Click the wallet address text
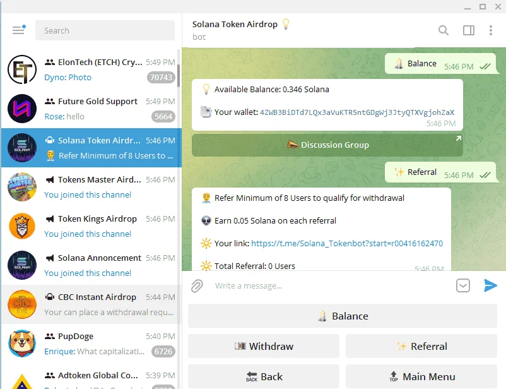The height and width of the screenshot is (389, 506). pyautogui.click(x=357, y=112)
